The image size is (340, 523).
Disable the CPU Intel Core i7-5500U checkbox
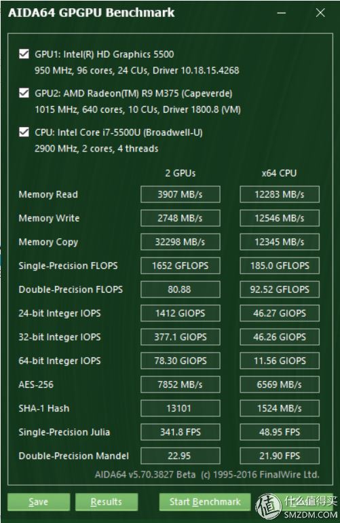[x=24, y=132]
